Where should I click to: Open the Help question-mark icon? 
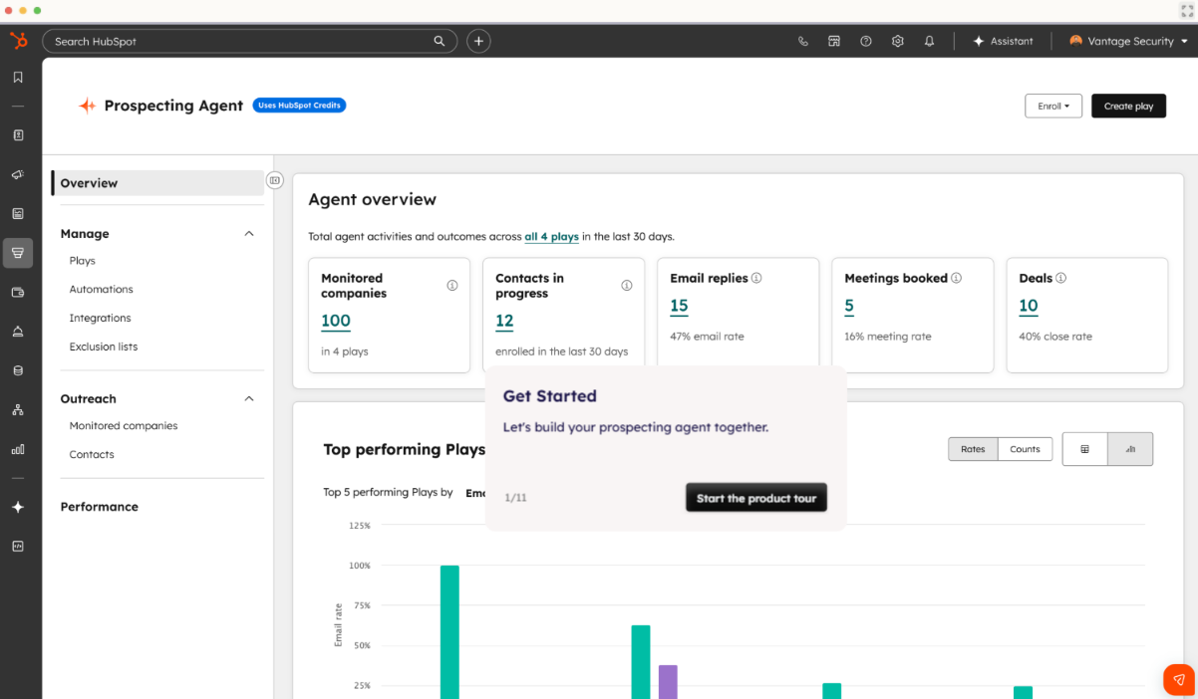point(866,41)
